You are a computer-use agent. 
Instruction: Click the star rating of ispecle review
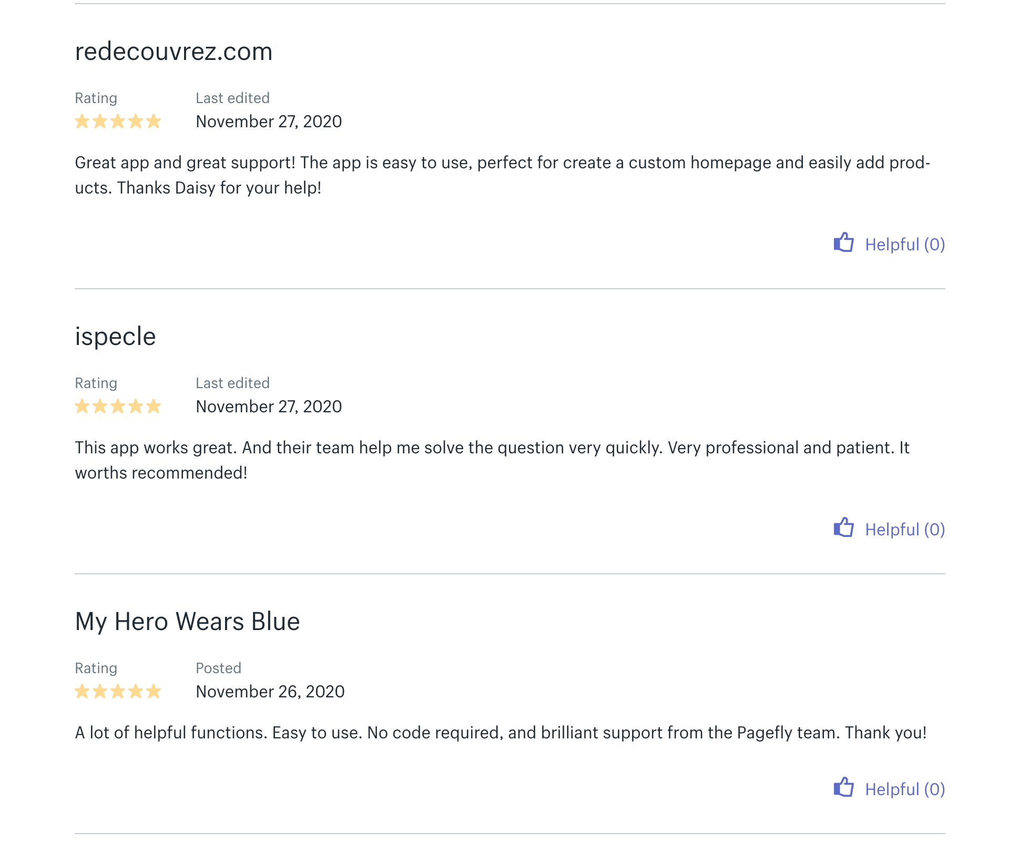(118, 407)
